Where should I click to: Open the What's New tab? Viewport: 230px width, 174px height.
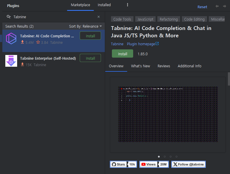pos(141,66)
